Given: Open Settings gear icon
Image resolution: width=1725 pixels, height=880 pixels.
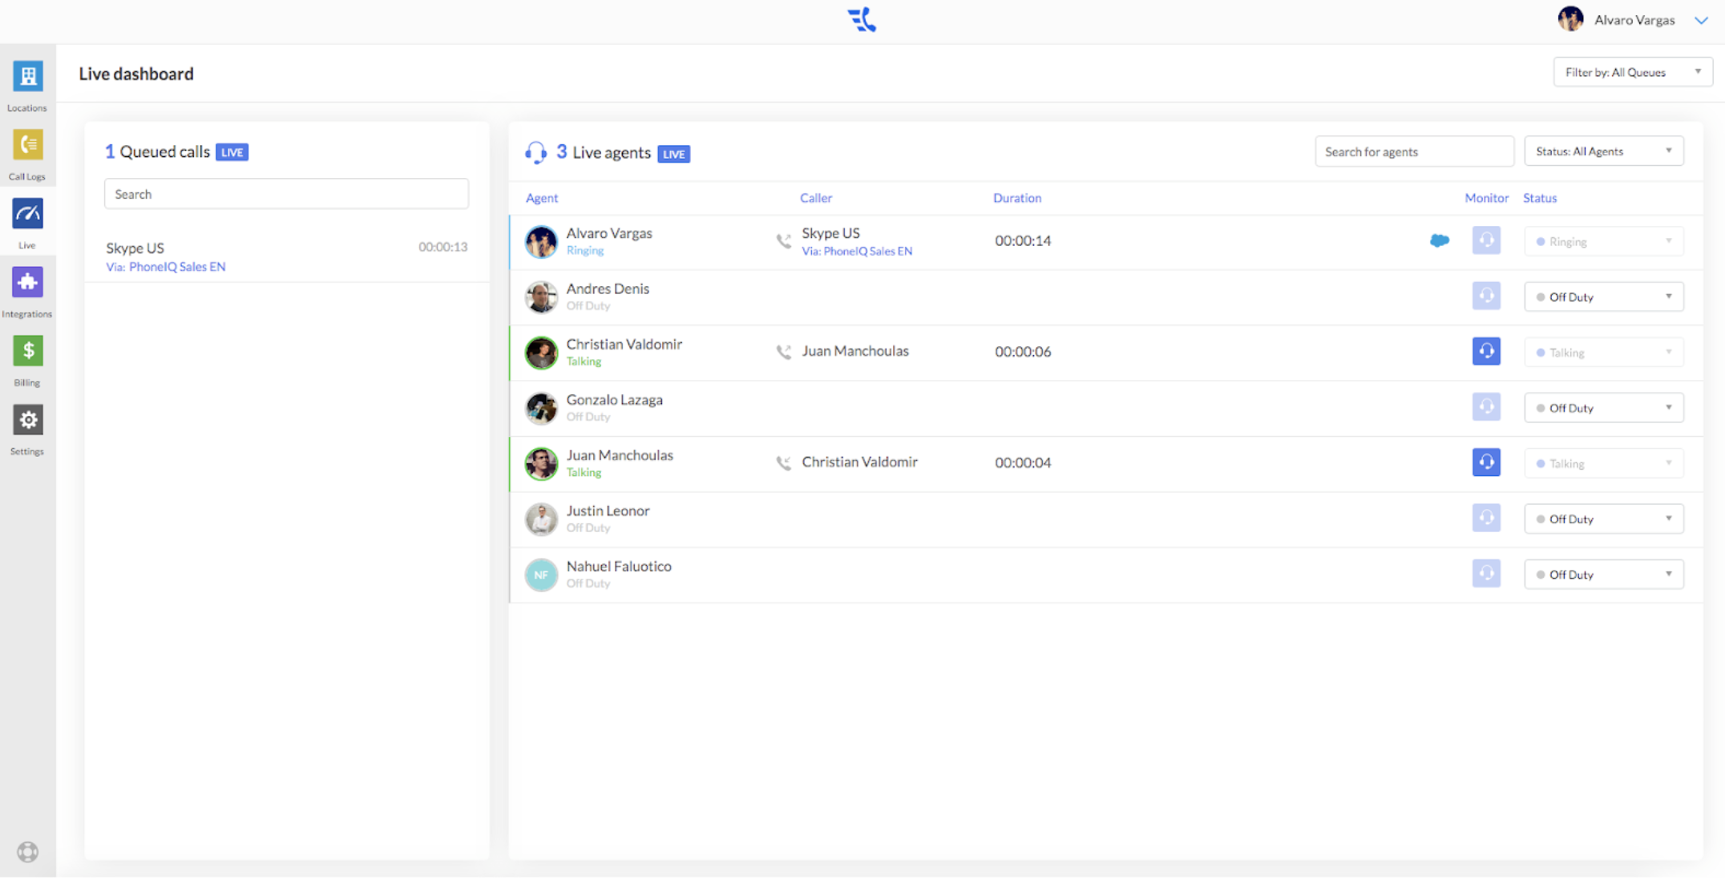Looking at the screenshot, I should [x=27, y=420].
